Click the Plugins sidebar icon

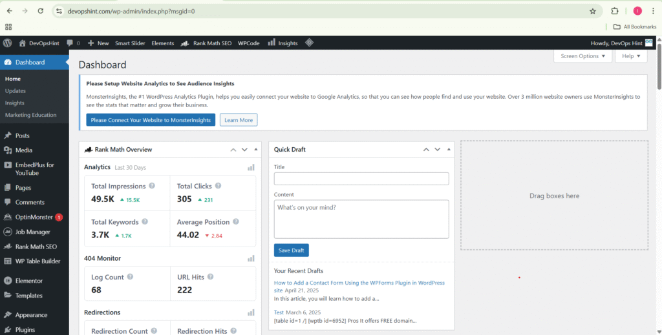8,330
